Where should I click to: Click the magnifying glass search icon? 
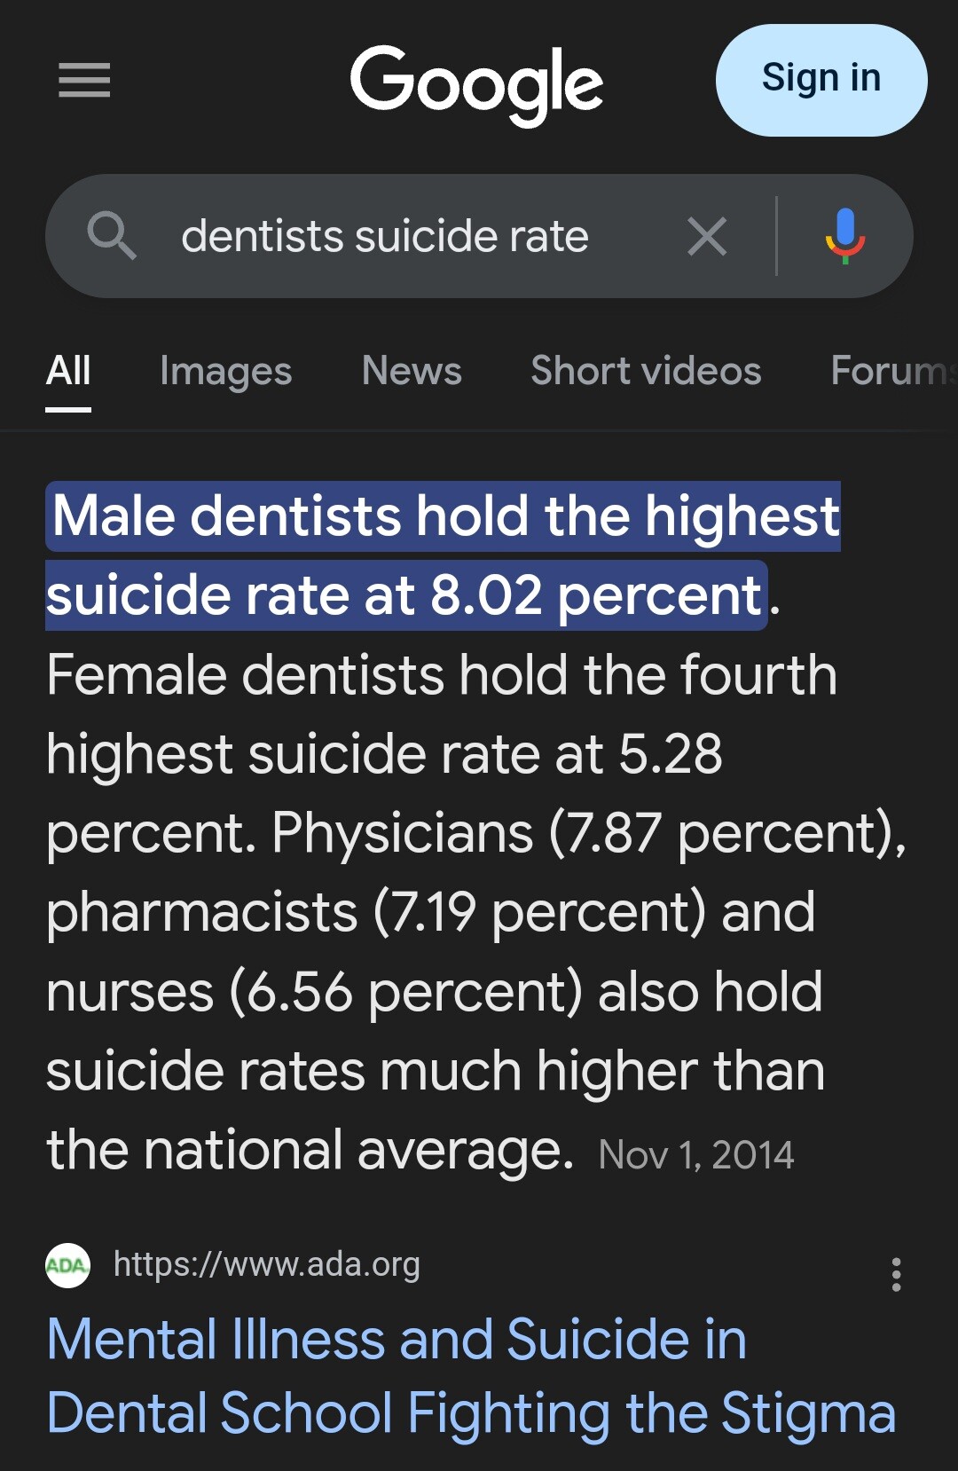[112, 236]
